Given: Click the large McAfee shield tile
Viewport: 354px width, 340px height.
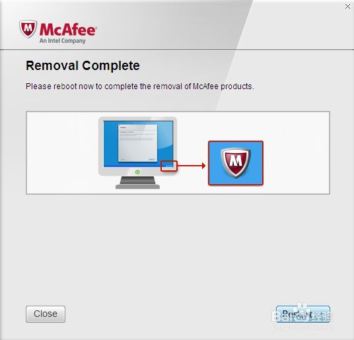Looking at the screenshot, I should click(x=236, y=163).
